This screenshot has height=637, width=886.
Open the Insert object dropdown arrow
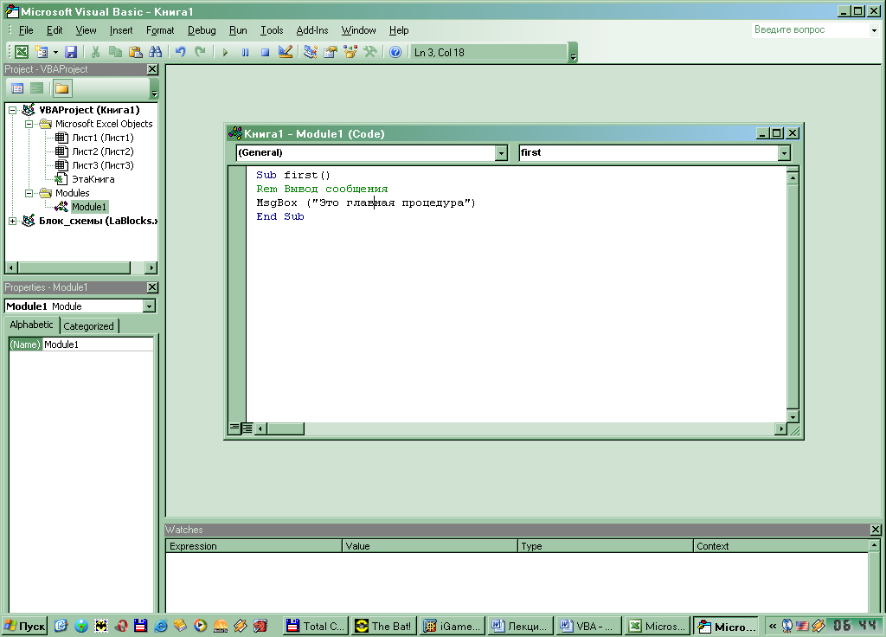coord(55,52)
